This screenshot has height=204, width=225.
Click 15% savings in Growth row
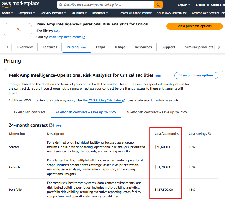[x=192, y=167]
